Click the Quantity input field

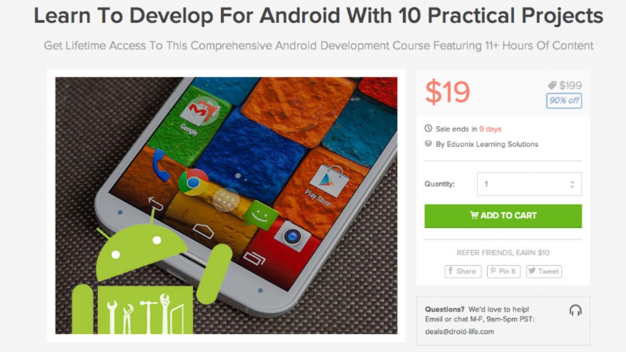coord(529,184)
